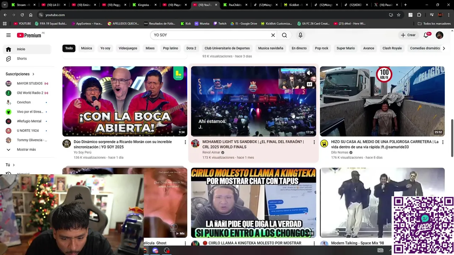Click the Crear button
454x255 pixels.
coord(408,35)
